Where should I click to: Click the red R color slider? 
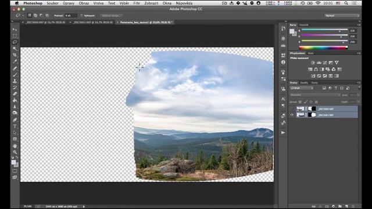(x=324, y=30)
